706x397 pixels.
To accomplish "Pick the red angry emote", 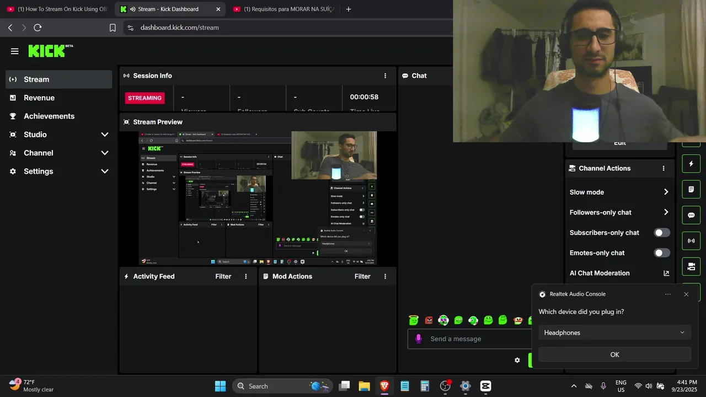I will (x=429, y=320).
